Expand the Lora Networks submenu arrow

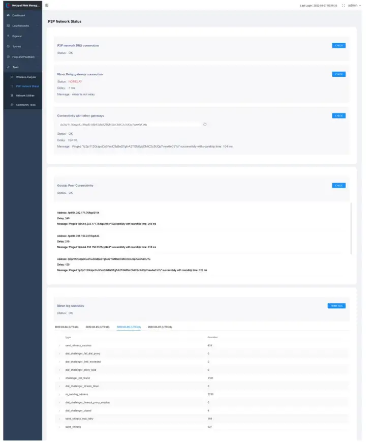point(38,25)
